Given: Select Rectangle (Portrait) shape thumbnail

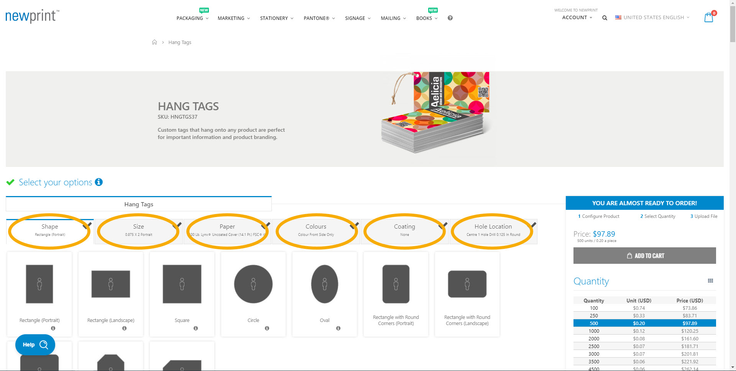Looking at the screenshot, I should pyautogui.click(x=39, y=284).
